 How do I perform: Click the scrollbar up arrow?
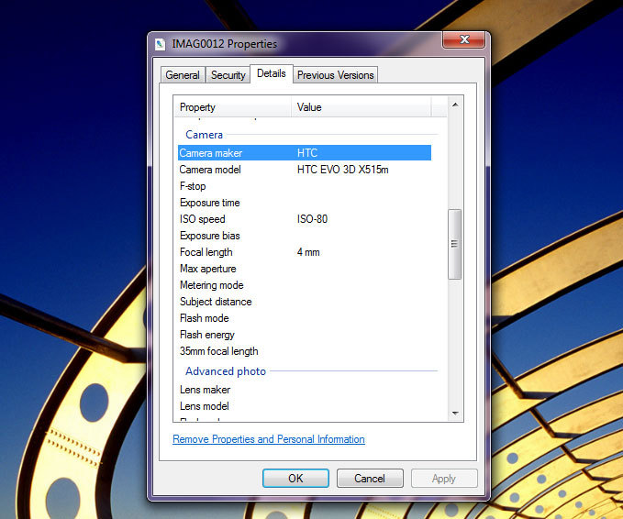(455, 105)
